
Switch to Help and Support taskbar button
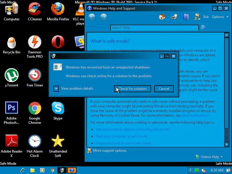tap(72, 170)
